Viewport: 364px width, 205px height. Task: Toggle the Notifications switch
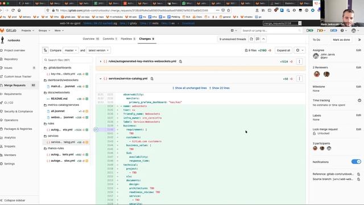pos(356,162)
